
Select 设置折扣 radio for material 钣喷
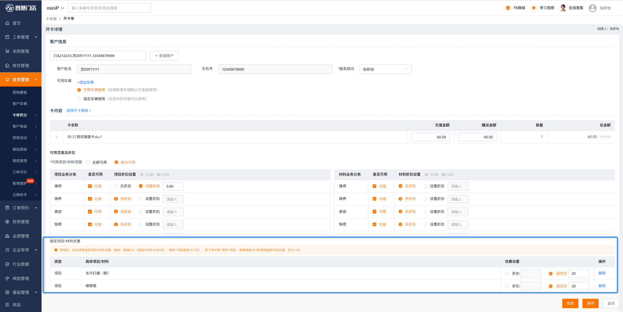pos(425,224)
